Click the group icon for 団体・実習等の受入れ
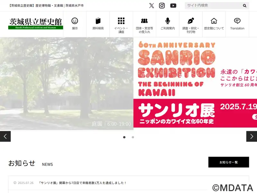The height and width of the screenshot is (193, 257). (x=144, y=21)
